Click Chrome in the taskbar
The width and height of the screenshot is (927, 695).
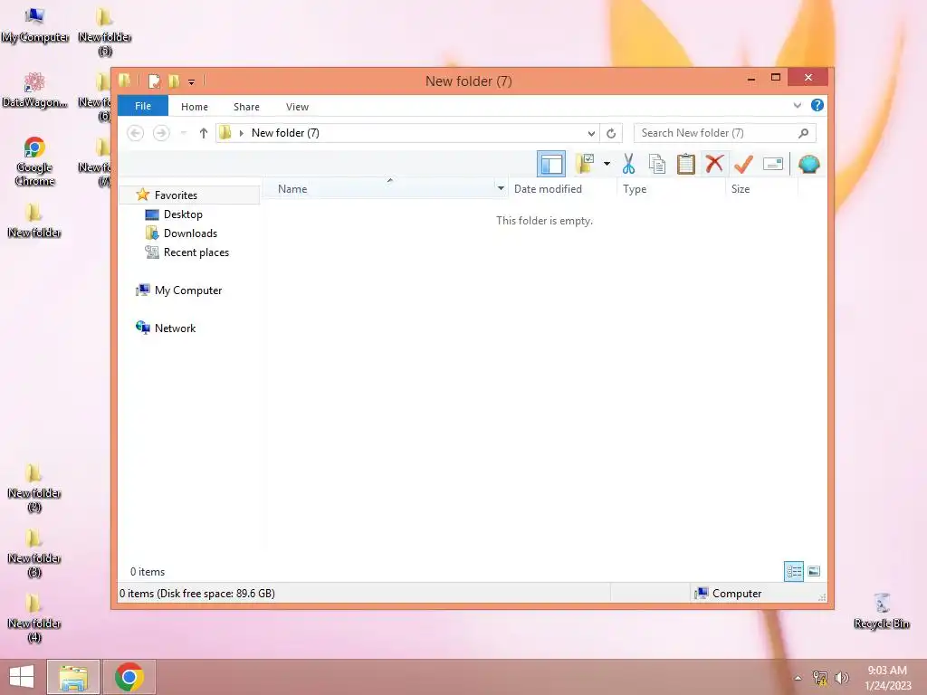point(129,677)
